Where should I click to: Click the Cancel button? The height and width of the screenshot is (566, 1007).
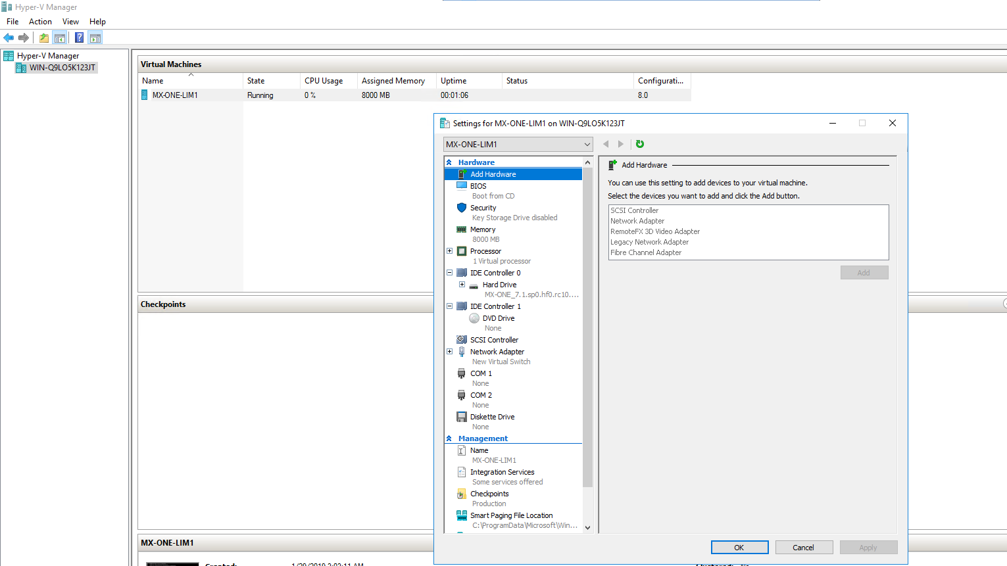804,548
